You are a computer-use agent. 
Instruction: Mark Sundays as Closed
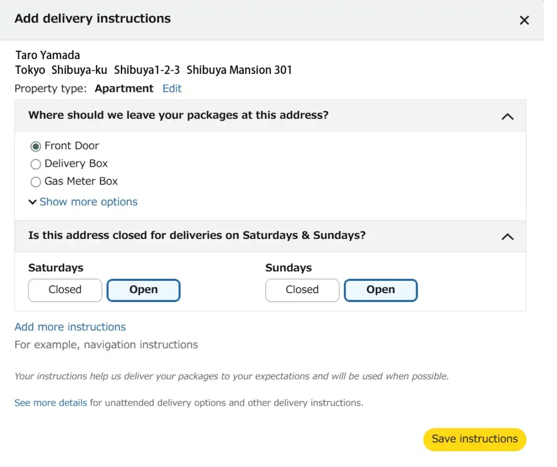point(302,290)
